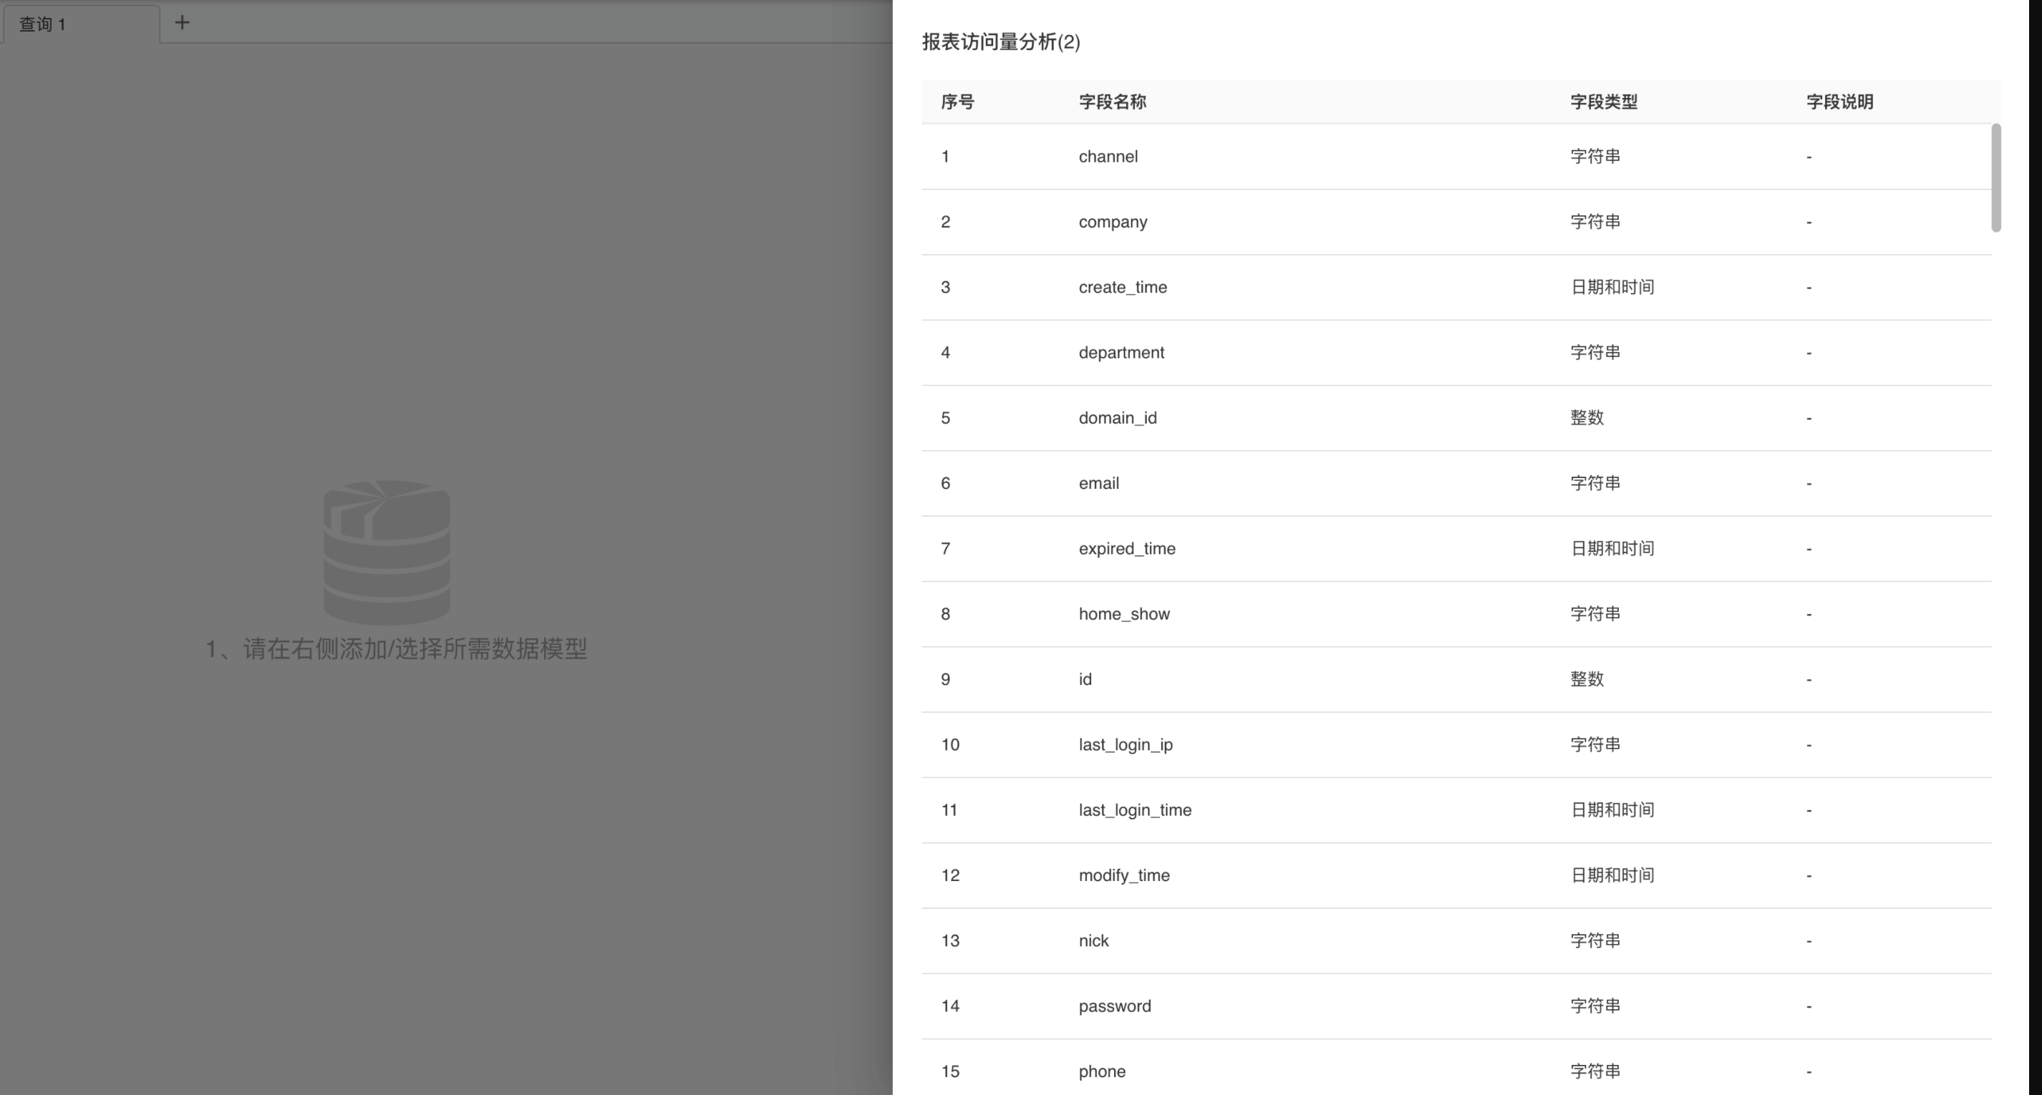
Task: Click 日期和时间 type of modify_time row
Action: coord(1612,875)
